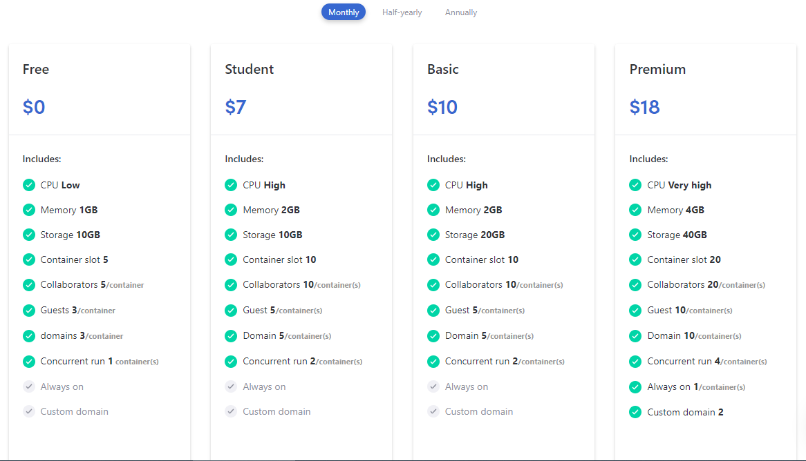Click the check icon beside Basic Storage 20GB
The image size is (806, 461).
433,235
